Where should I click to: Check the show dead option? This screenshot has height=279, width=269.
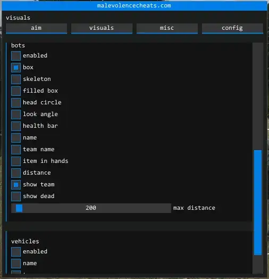coord(16,196)
